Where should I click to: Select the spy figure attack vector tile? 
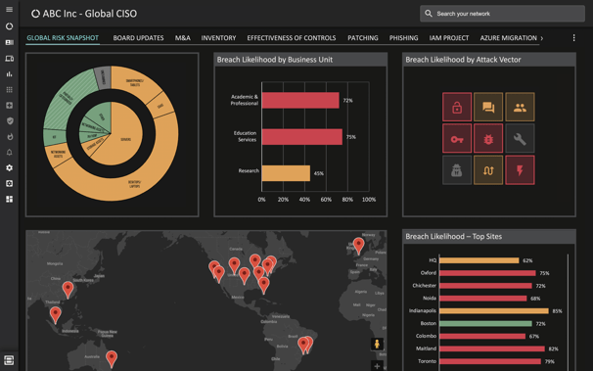click(457, 170)
